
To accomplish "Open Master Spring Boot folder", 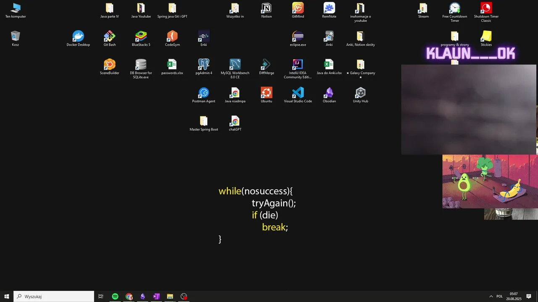I will [x=204, y=123].
